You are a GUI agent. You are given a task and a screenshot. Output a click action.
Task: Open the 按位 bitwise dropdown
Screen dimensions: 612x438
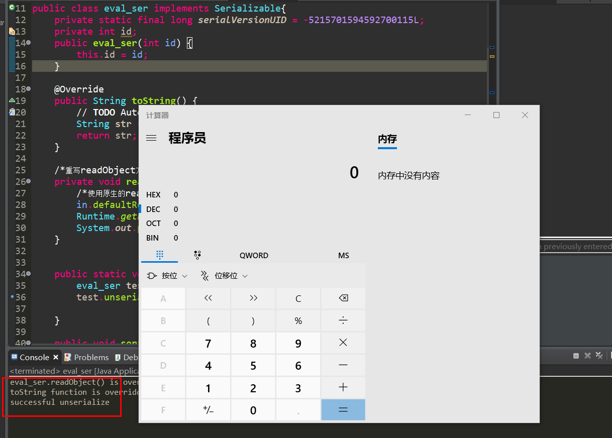tap(167, 276)
